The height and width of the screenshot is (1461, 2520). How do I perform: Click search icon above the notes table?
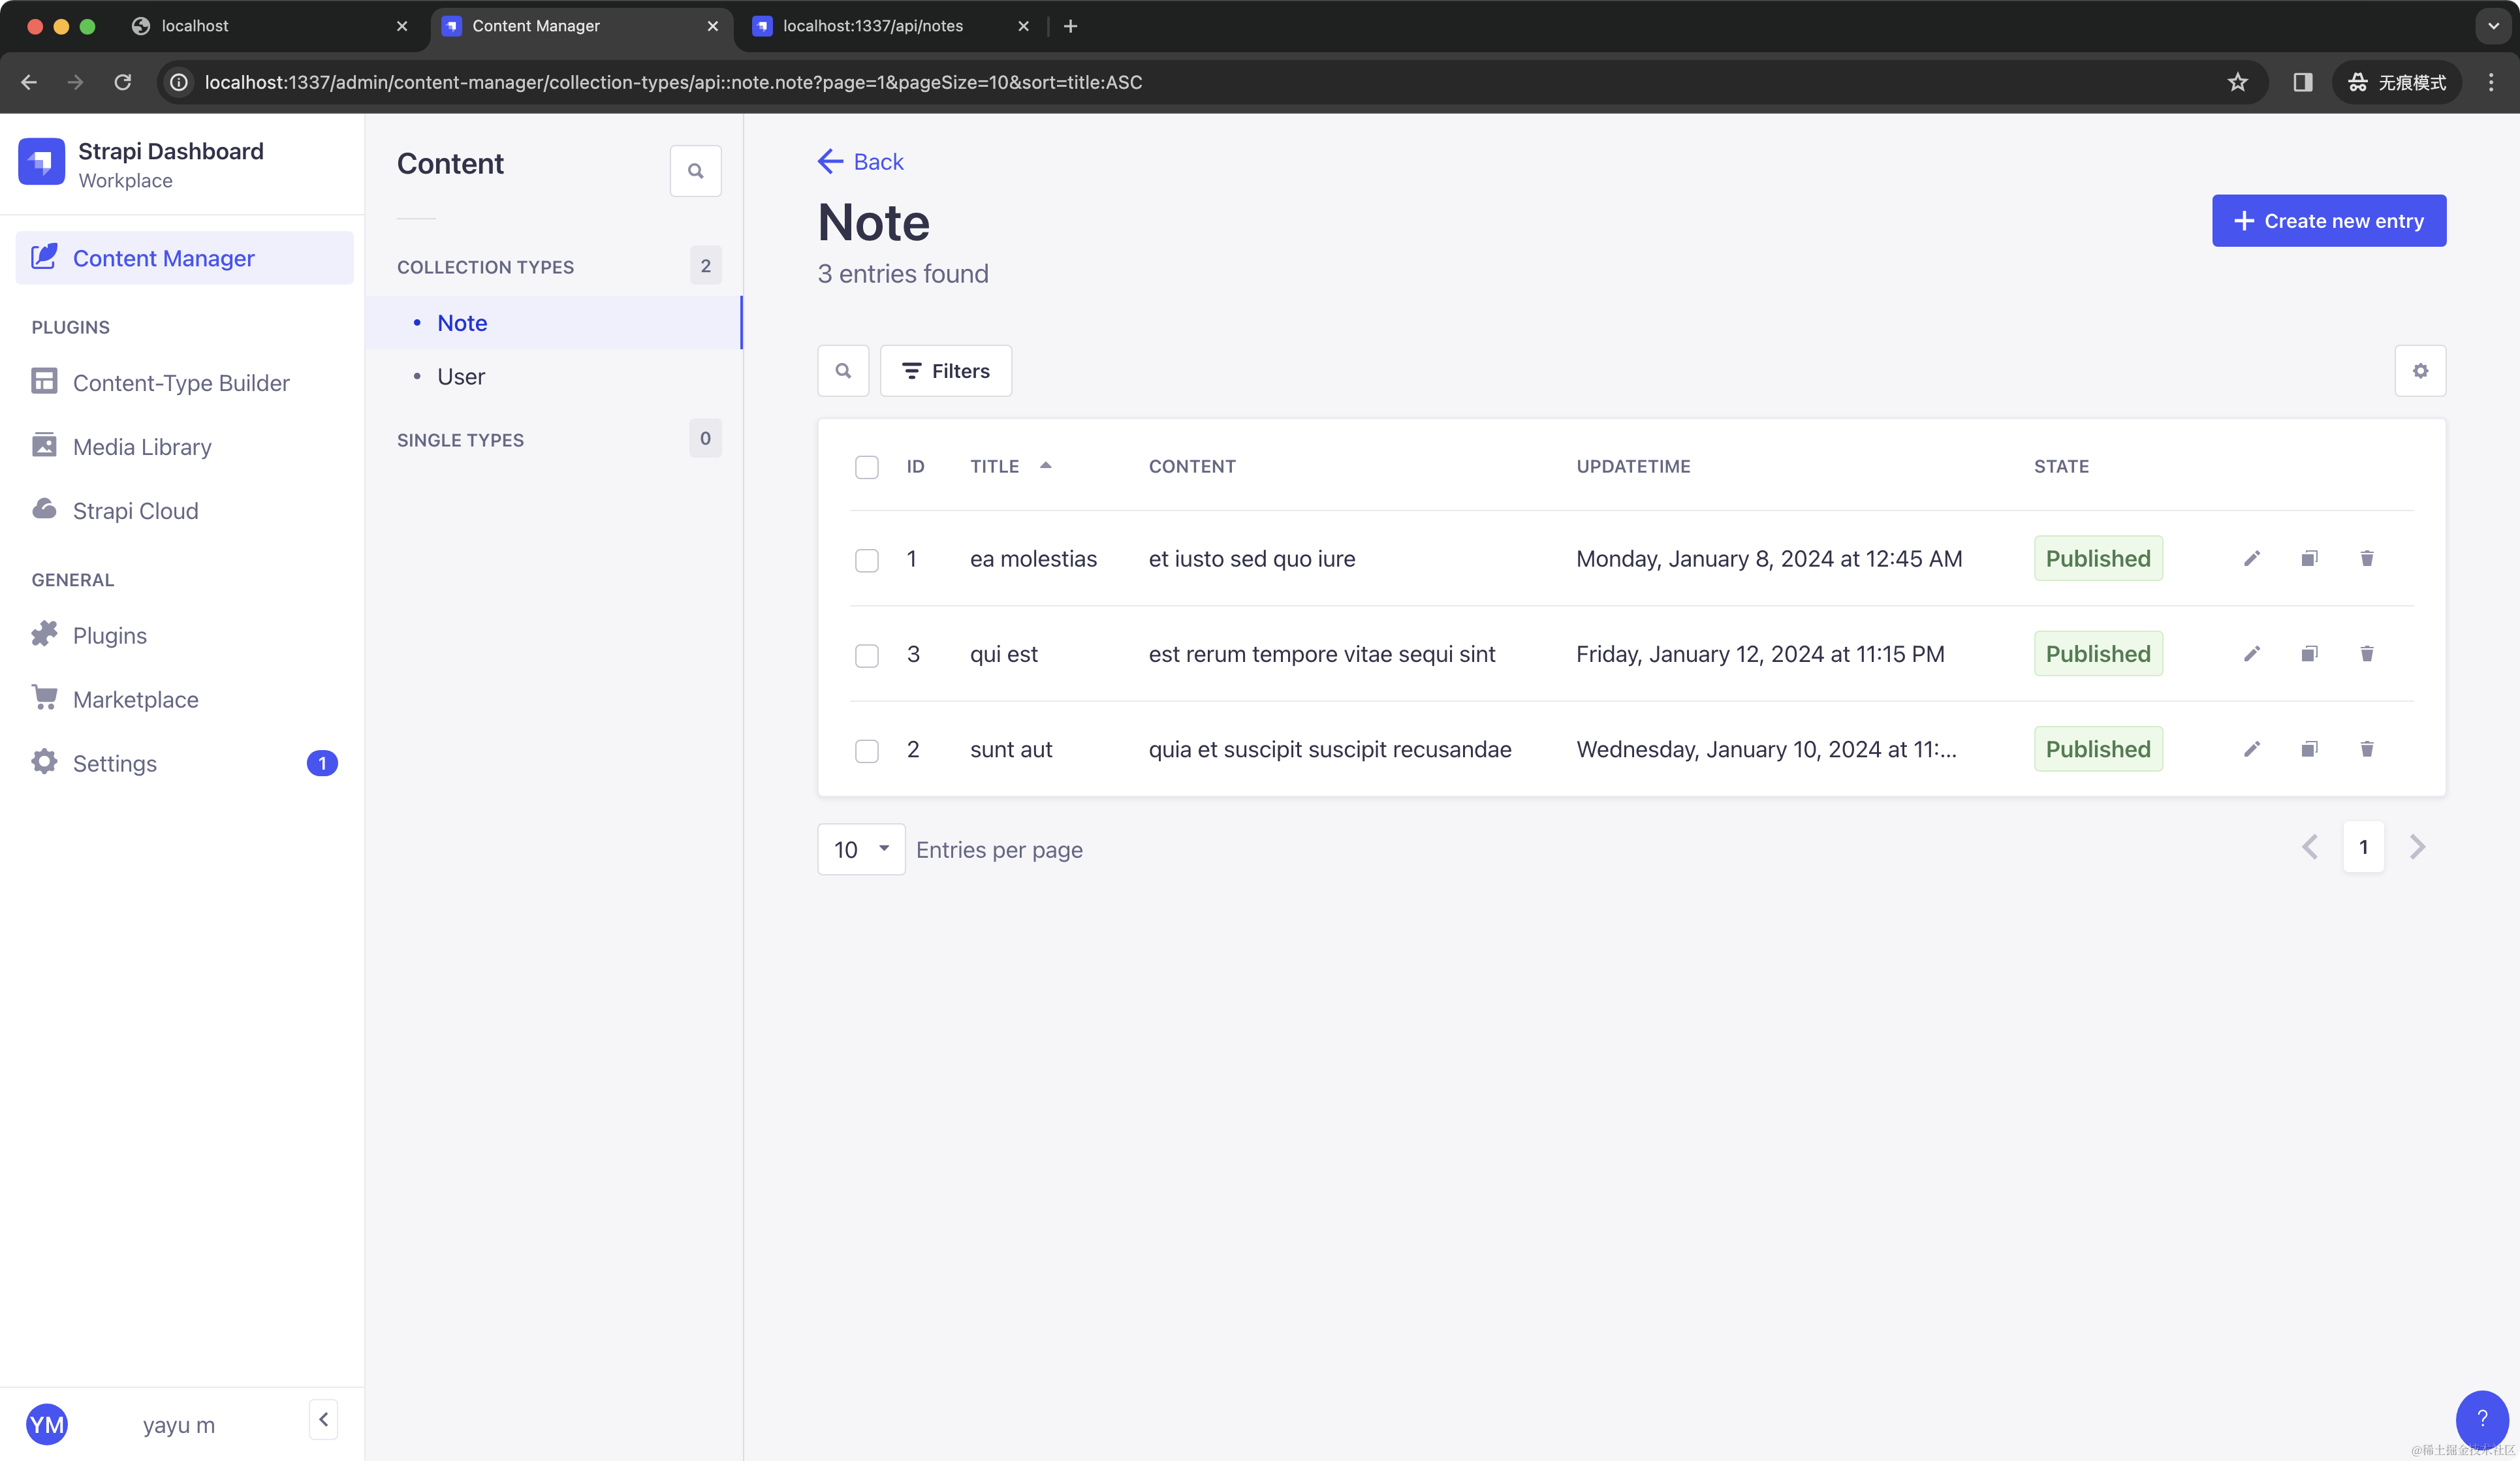click(x=843, y=371)
